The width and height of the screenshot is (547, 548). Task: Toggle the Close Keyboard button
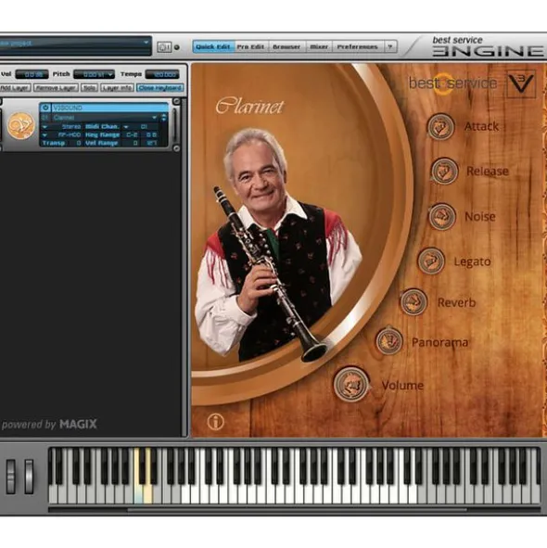pos(160,88)
